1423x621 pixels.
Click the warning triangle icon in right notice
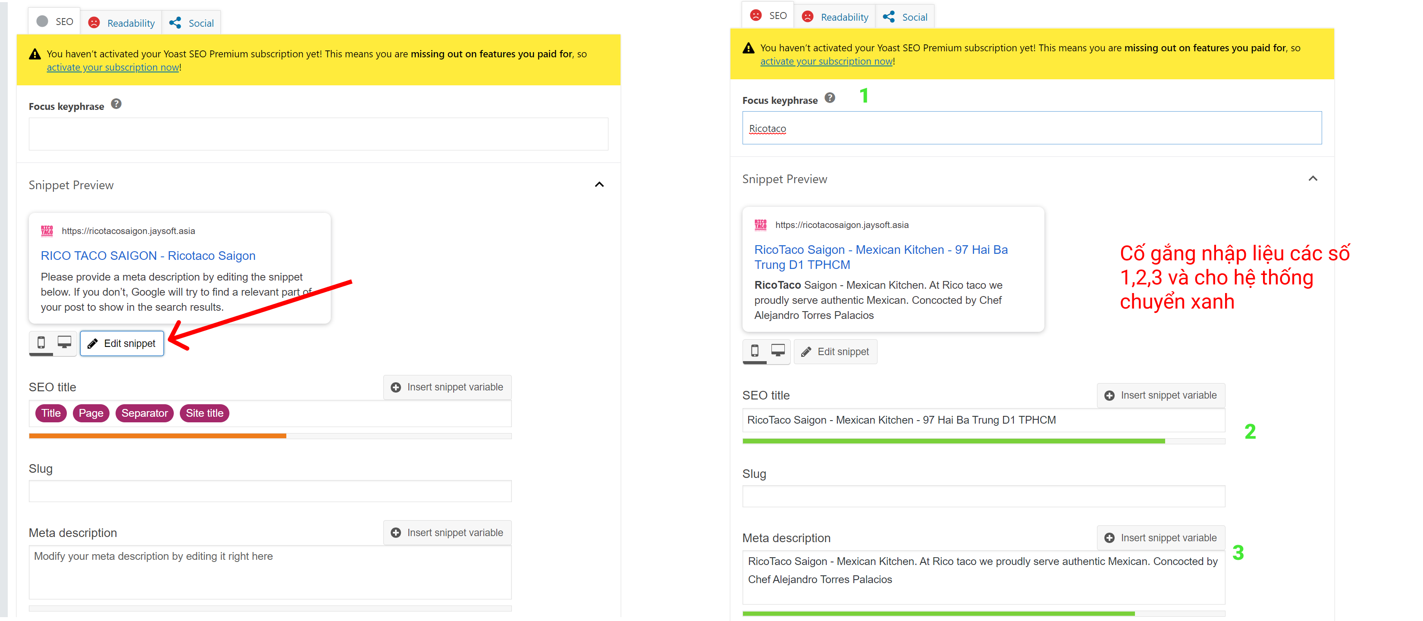(x=748, y=48)
